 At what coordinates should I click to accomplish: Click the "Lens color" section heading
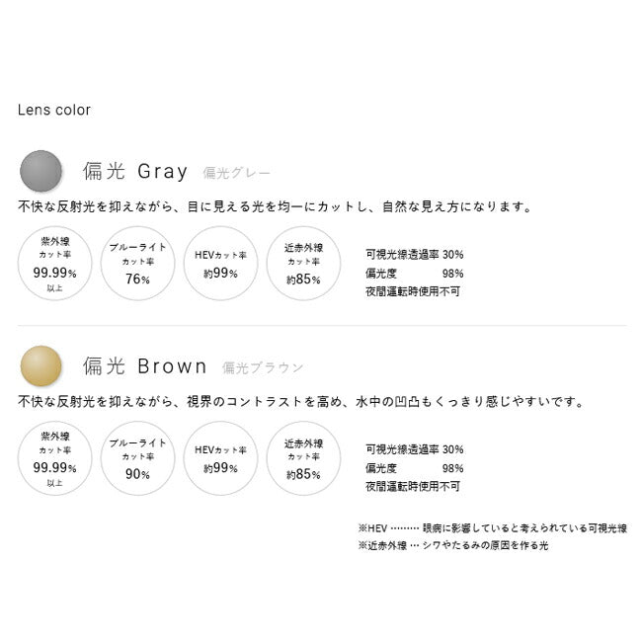pyautogui.click(x=54, y=110)
